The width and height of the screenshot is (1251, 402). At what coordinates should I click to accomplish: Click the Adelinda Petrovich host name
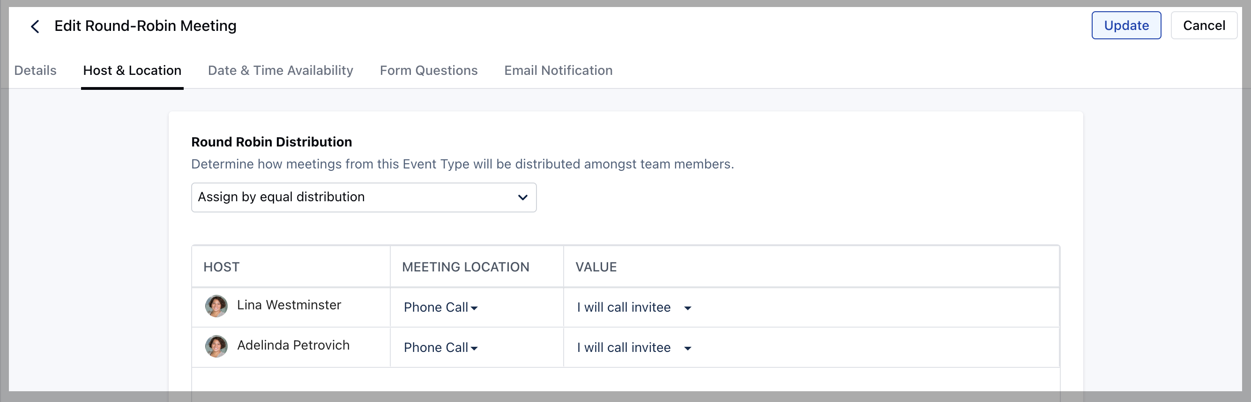293,345
